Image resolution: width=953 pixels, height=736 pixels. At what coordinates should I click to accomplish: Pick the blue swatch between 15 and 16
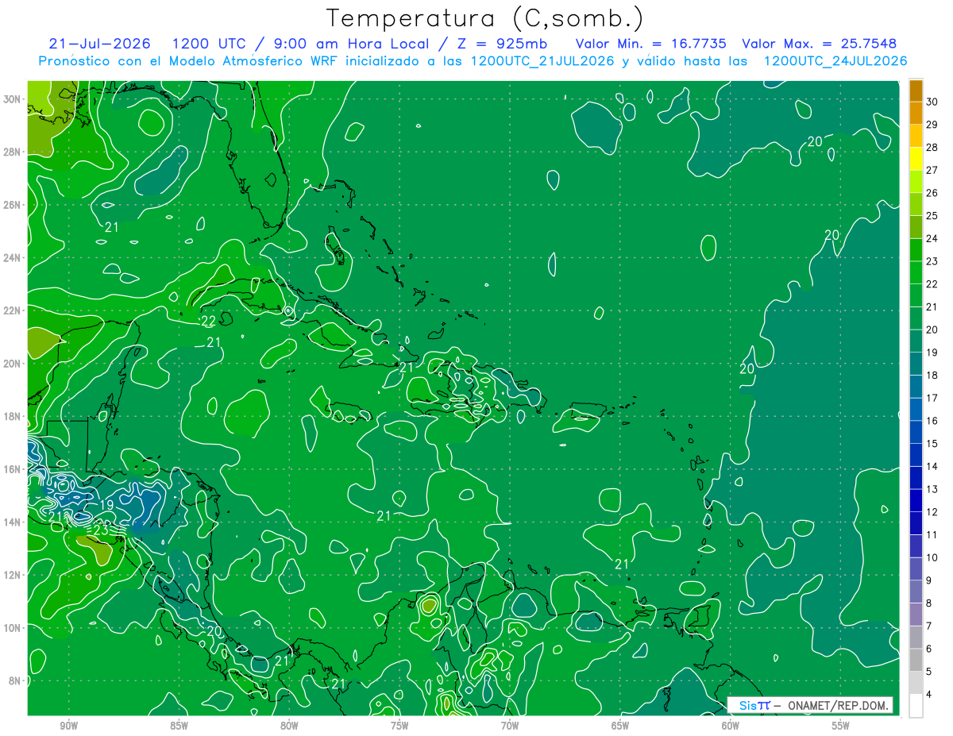point(916,432)
